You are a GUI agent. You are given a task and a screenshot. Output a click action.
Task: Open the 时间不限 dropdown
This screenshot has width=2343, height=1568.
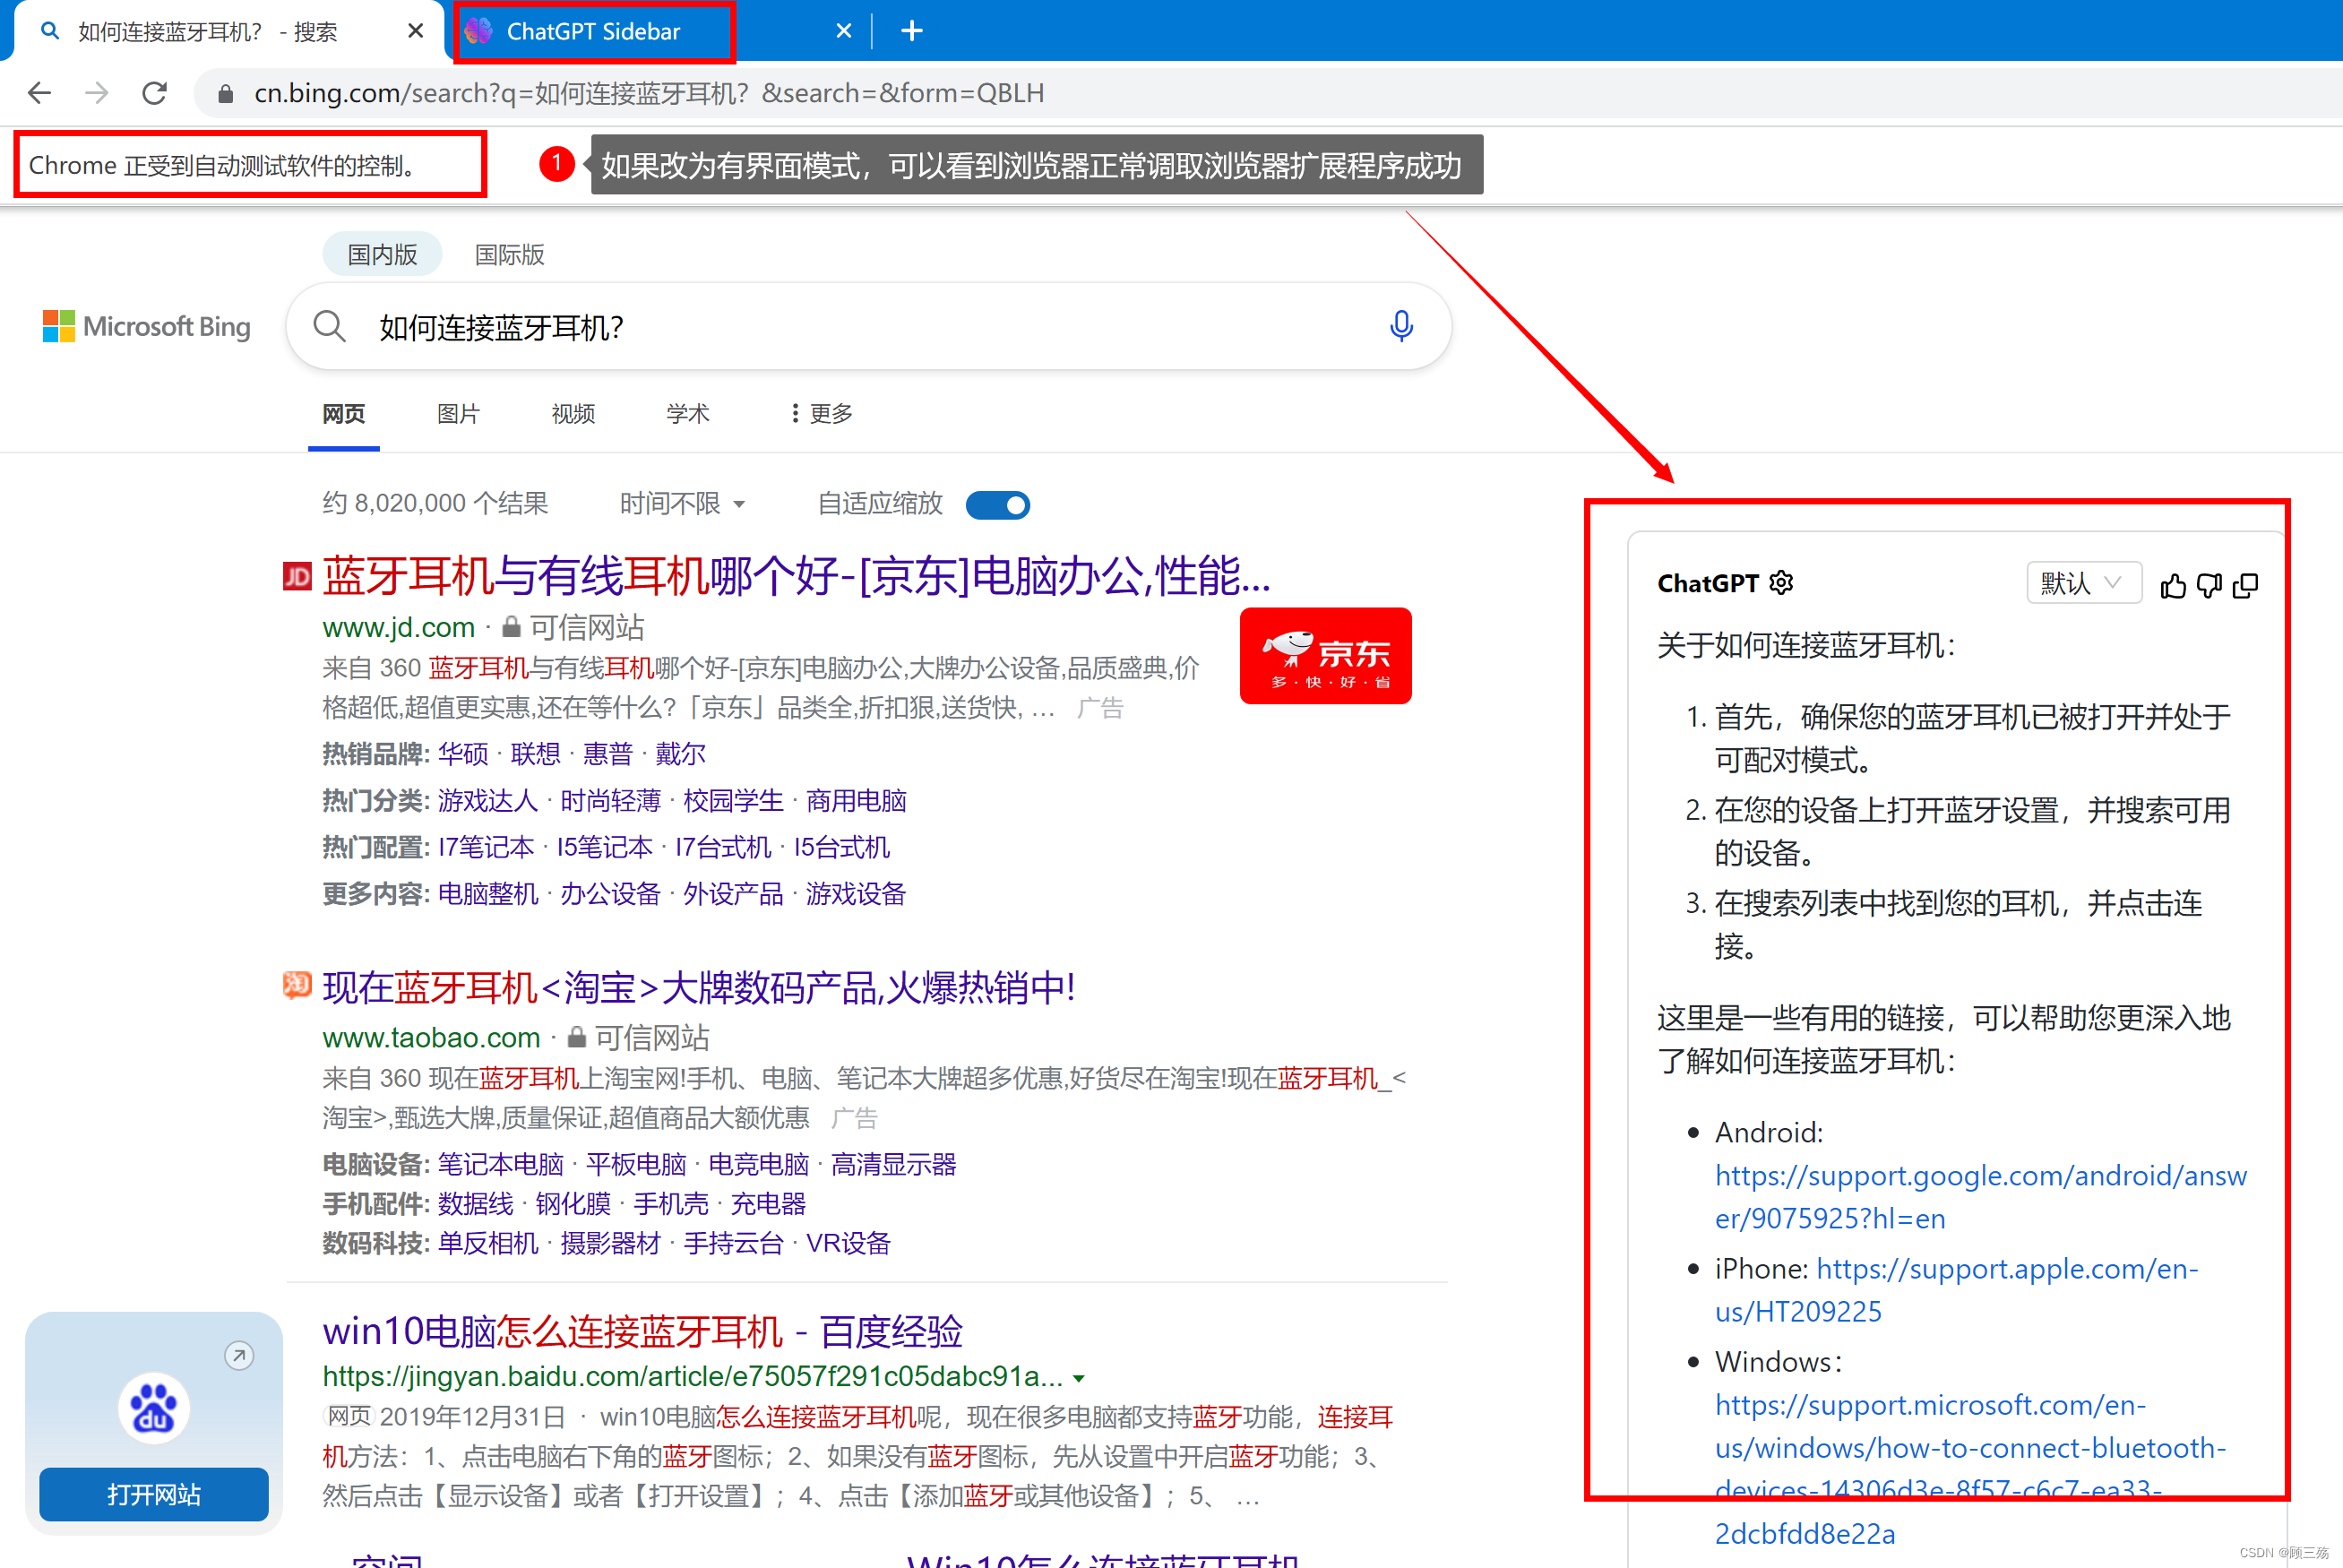(682, 503)
